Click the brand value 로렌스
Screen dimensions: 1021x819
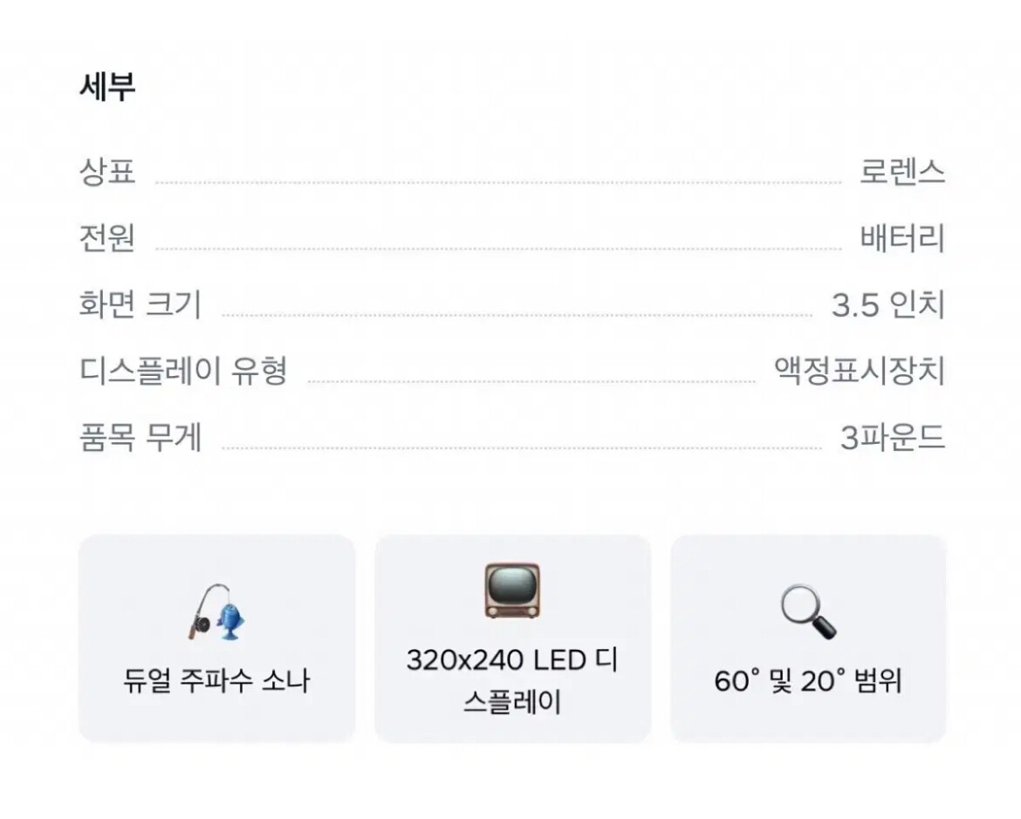pos(901,172)
